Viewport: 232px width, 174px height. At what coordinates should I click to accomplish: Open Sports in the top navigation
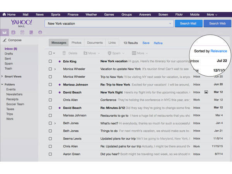point(56,15)
